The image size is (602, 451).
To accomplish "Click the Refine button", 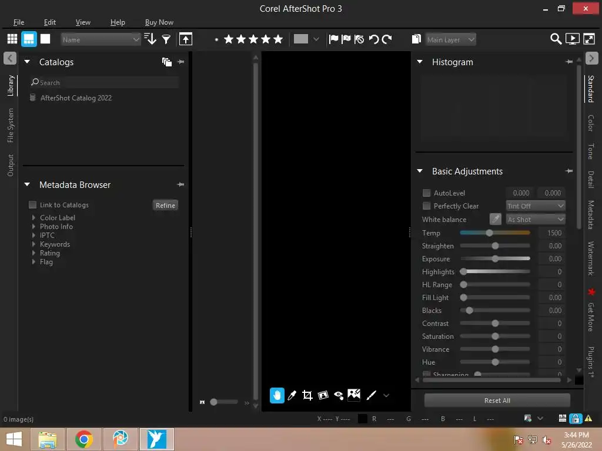I will (165, 205).
